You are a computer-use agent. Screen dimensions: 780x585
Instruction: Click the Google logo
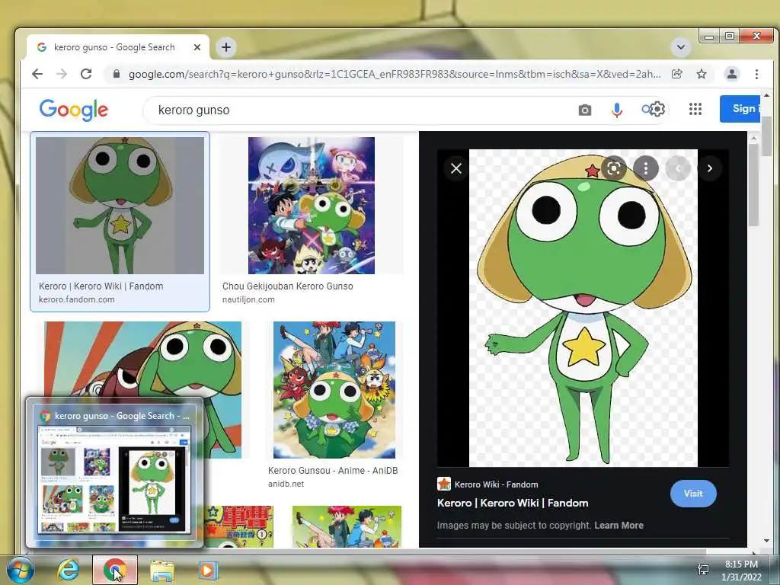point(74,110)
